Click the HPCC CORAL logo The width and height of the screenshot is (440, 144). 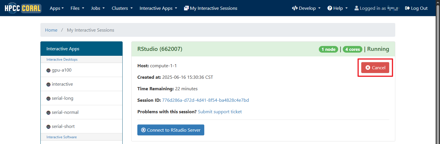point(23,8)
